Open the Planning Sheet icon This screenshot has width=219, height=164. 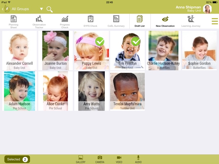[13, 19]
